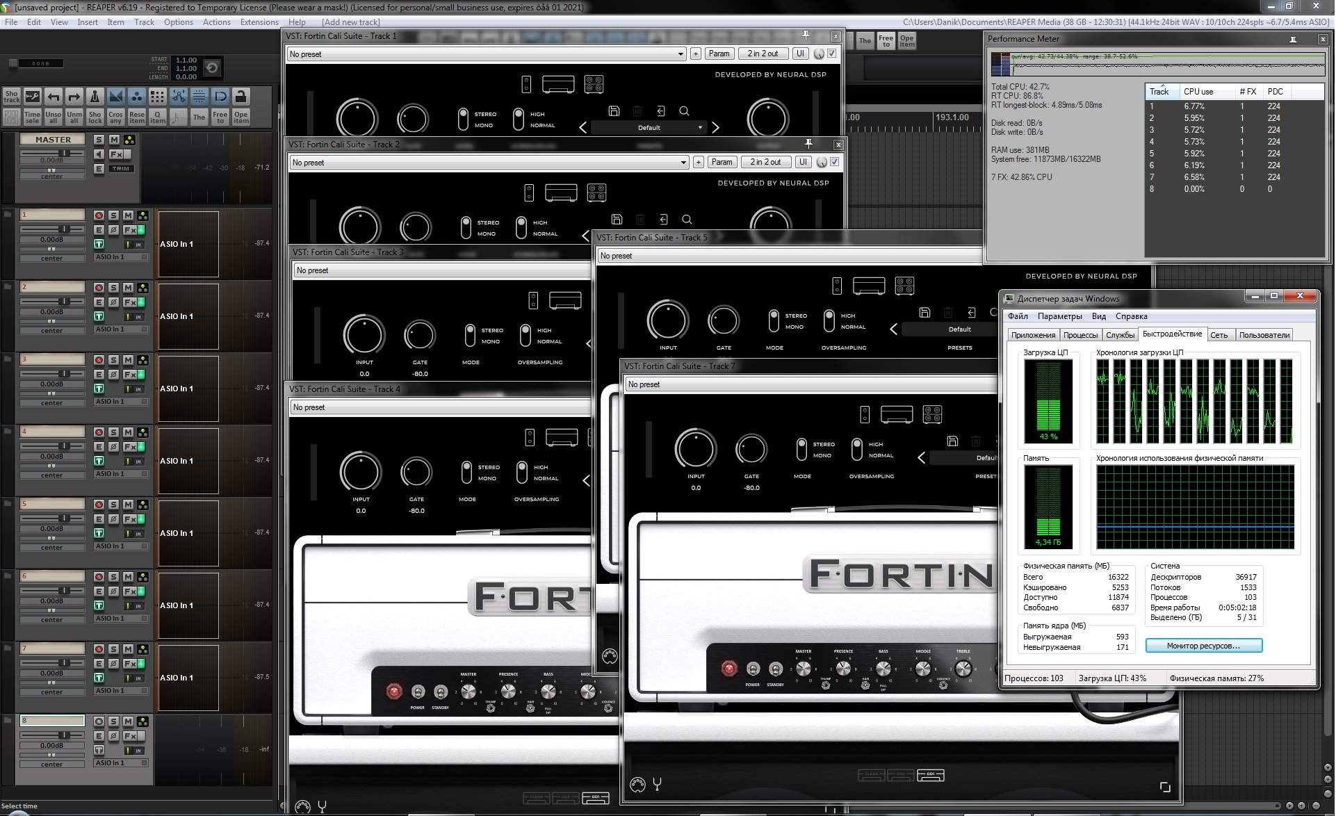This screenshot has width=1336, height=816.
Task: Expand the 'Default' preset list in Track 1 plugin
Action: 649,128
